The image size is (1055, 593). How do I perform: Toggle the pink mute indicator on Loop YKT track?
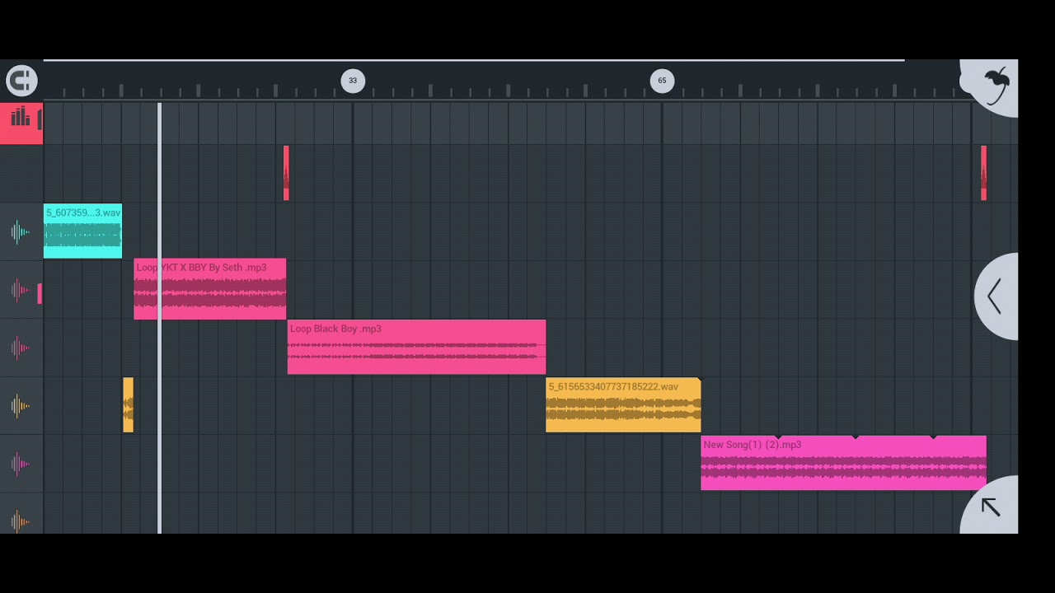(x=40, y=292)
